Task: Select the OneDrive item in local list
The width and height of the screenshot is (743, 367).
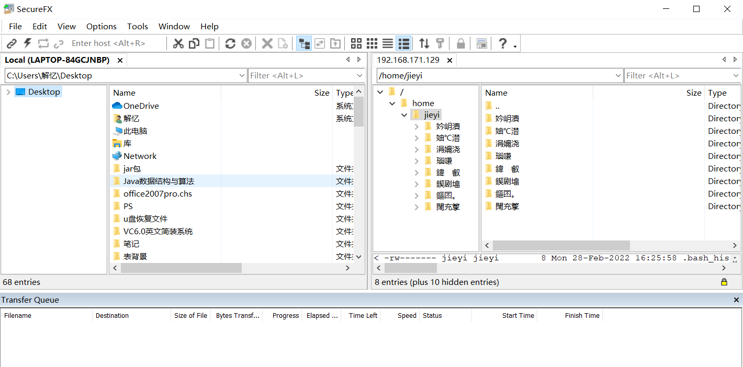Action: point(141,106)
